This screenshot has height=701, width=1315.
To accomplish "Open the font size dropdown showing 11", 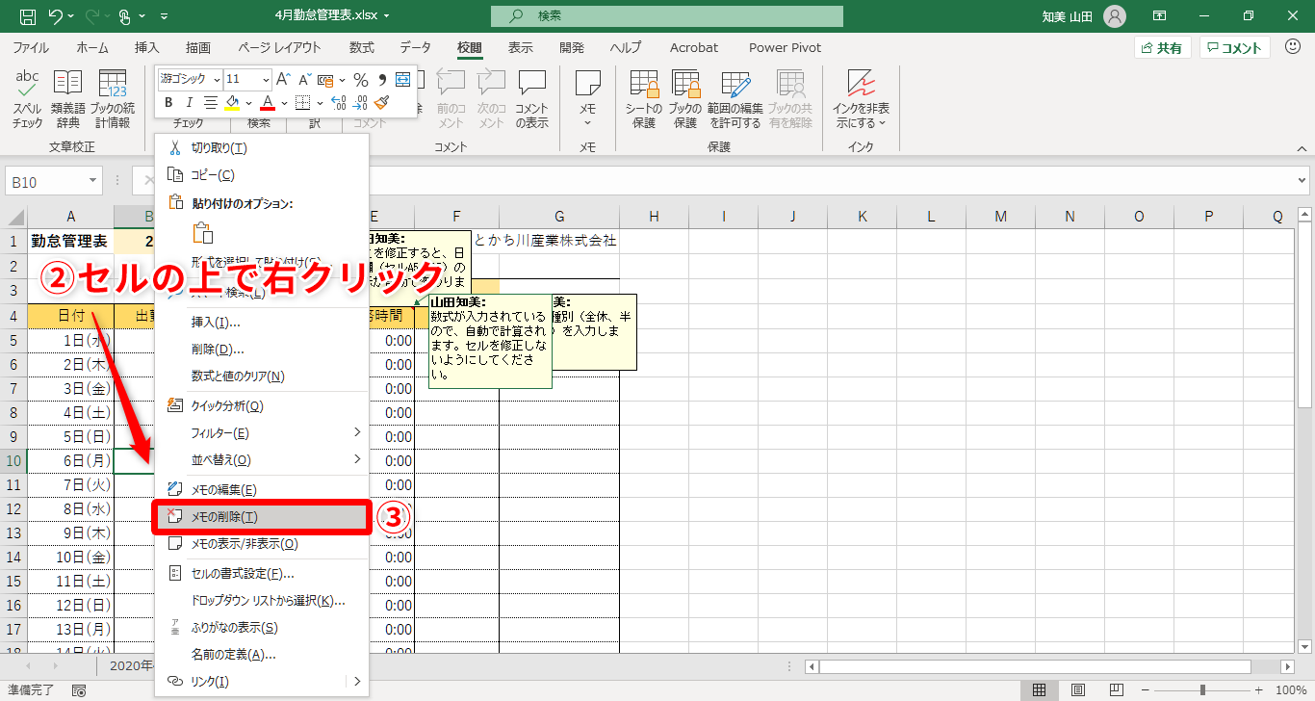I will pos(265,79).
